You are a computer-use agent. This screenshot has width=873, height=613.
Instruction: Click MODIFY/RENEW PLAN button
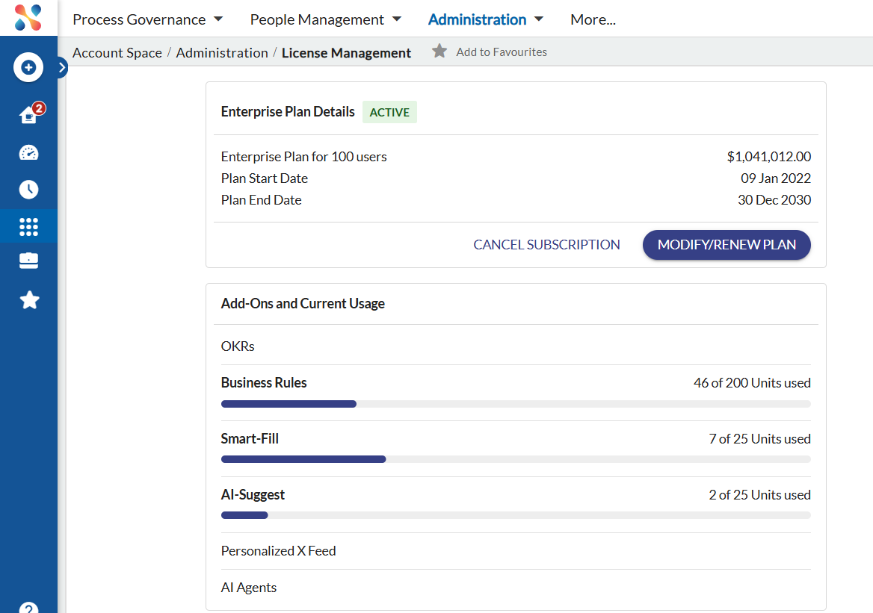726,244
